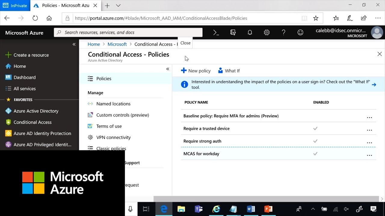Open the notifications bell
Image resolution: width=385 pixels, height=216 pixels.
pos(250,32)
